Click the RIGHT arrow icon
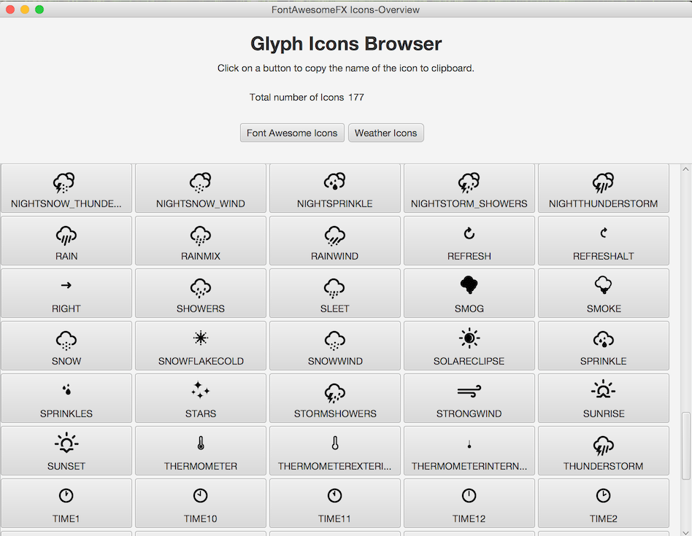 pyautogui.click(x=66, y=285)
